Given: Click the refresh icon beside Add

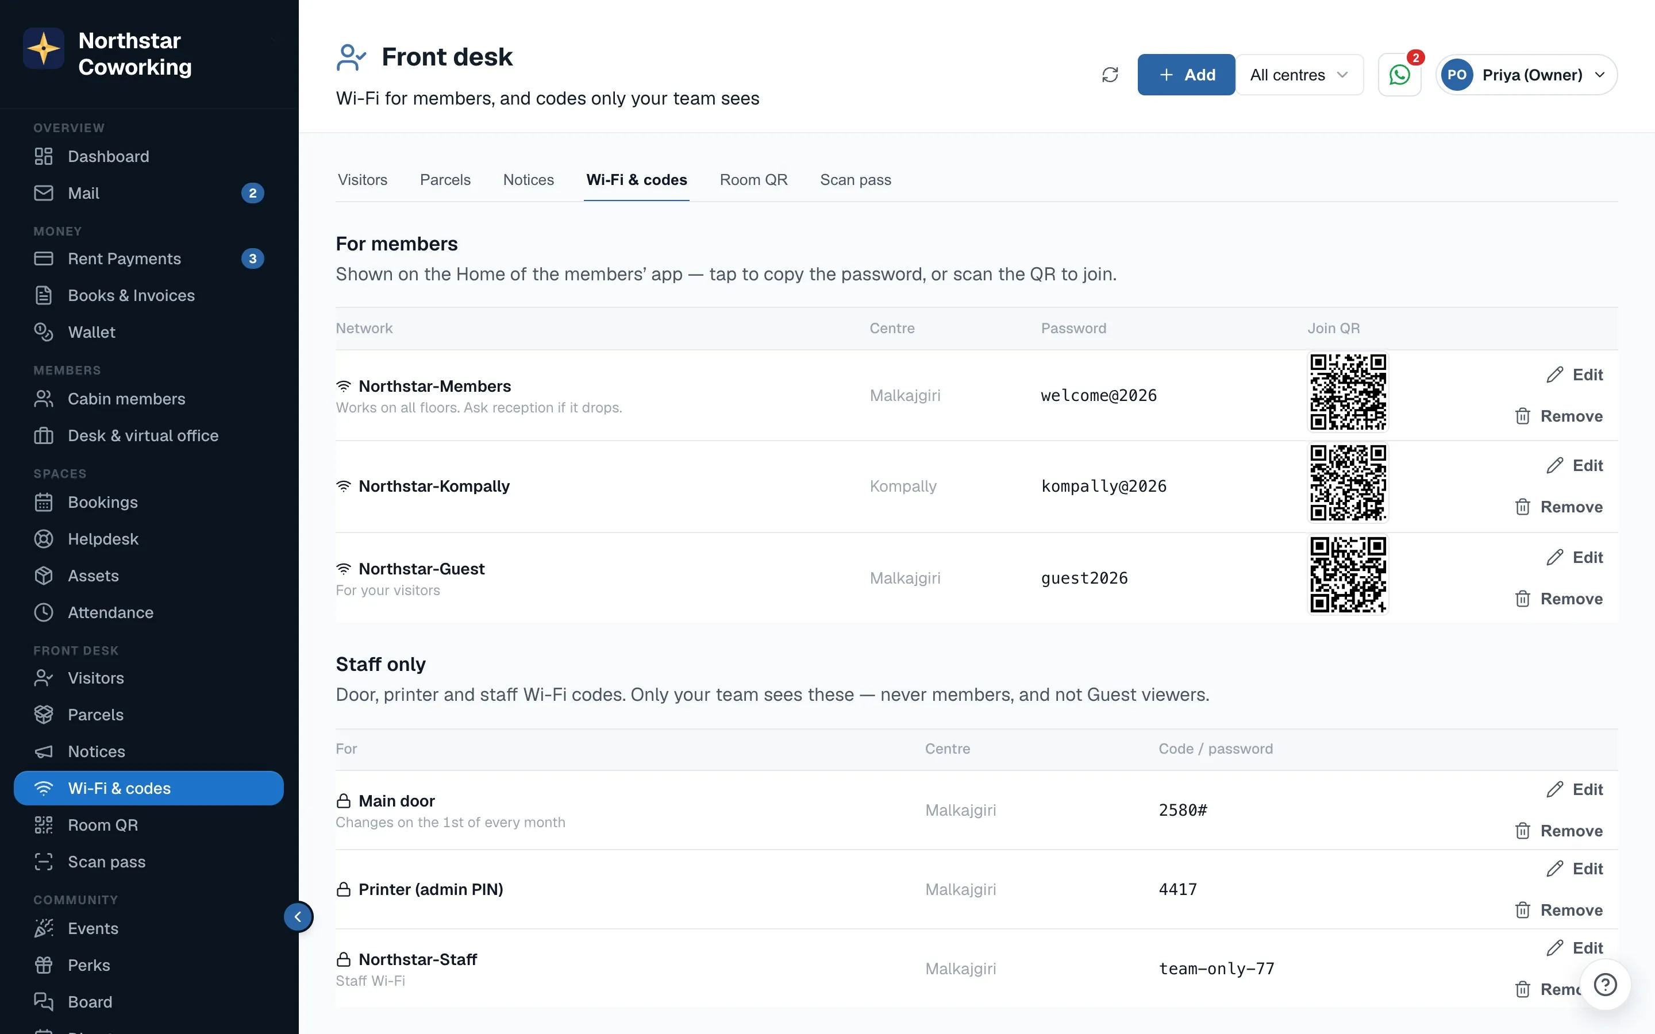Looking at the screenshot, I should [x=1110, y=75].
